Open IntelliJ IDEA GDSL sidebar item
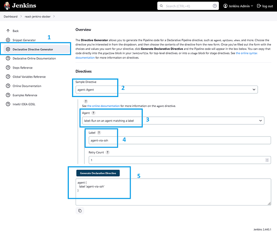The height and width of the screenshot is (236, 277). tap(24, 104)
